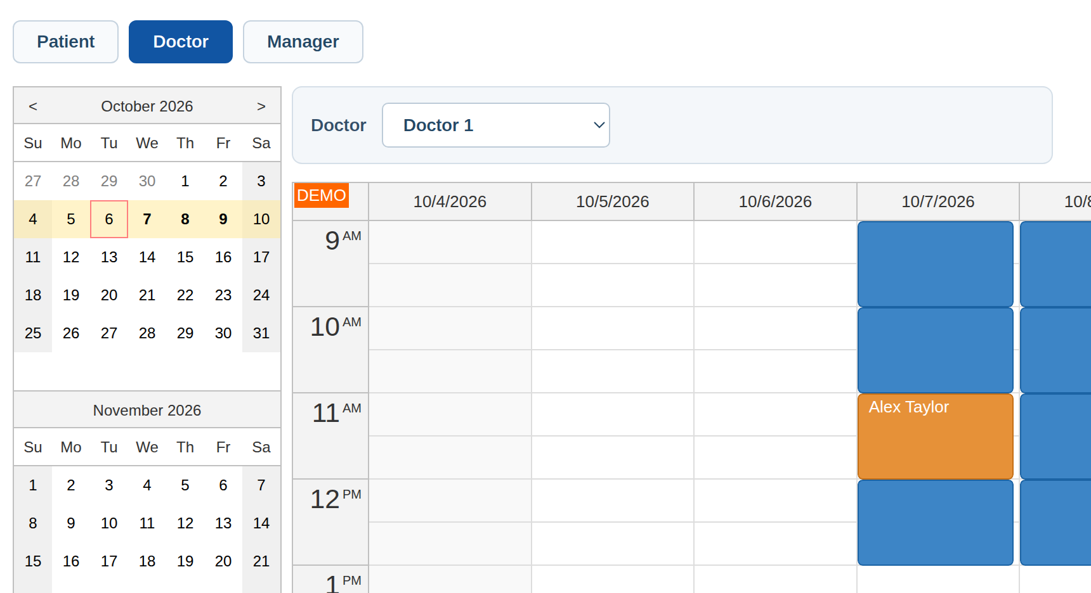Click the 10/4/2026 column header
This screenshot has height=593, width=1091.
tap(450, 201)
